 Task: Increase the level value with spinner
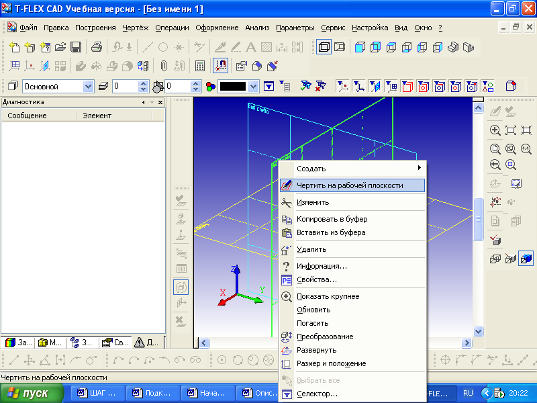[144, 83]
